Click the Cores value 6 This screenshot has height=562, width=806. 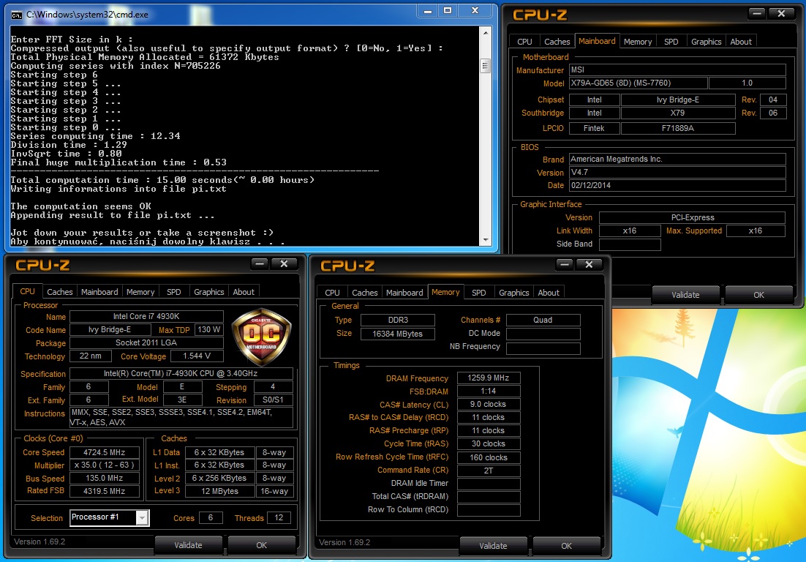click(x=210, y=518)
